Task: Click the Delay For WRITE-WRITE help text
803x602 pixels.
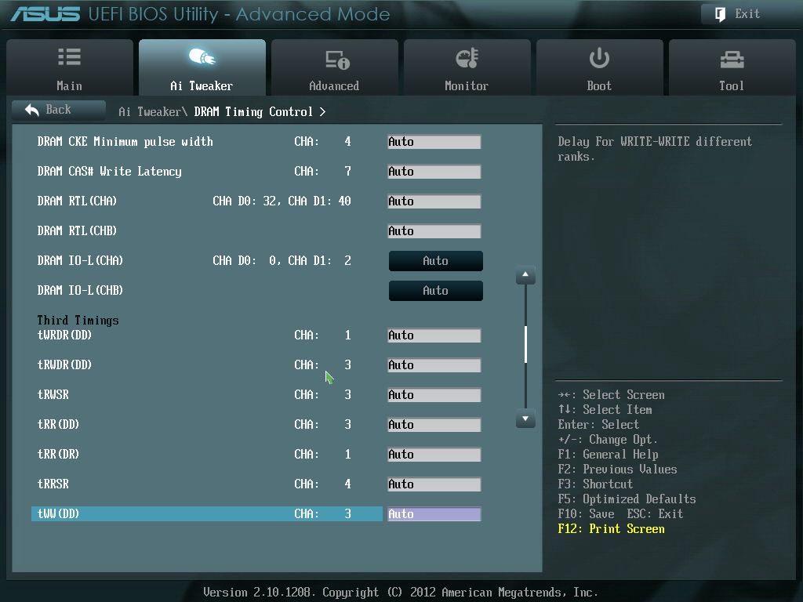Action: (655, 149)
